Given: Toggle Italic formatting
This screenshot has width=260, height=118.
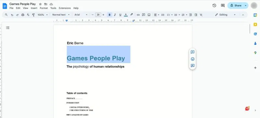Looking at the screenshot, I should tap(115, 15).
